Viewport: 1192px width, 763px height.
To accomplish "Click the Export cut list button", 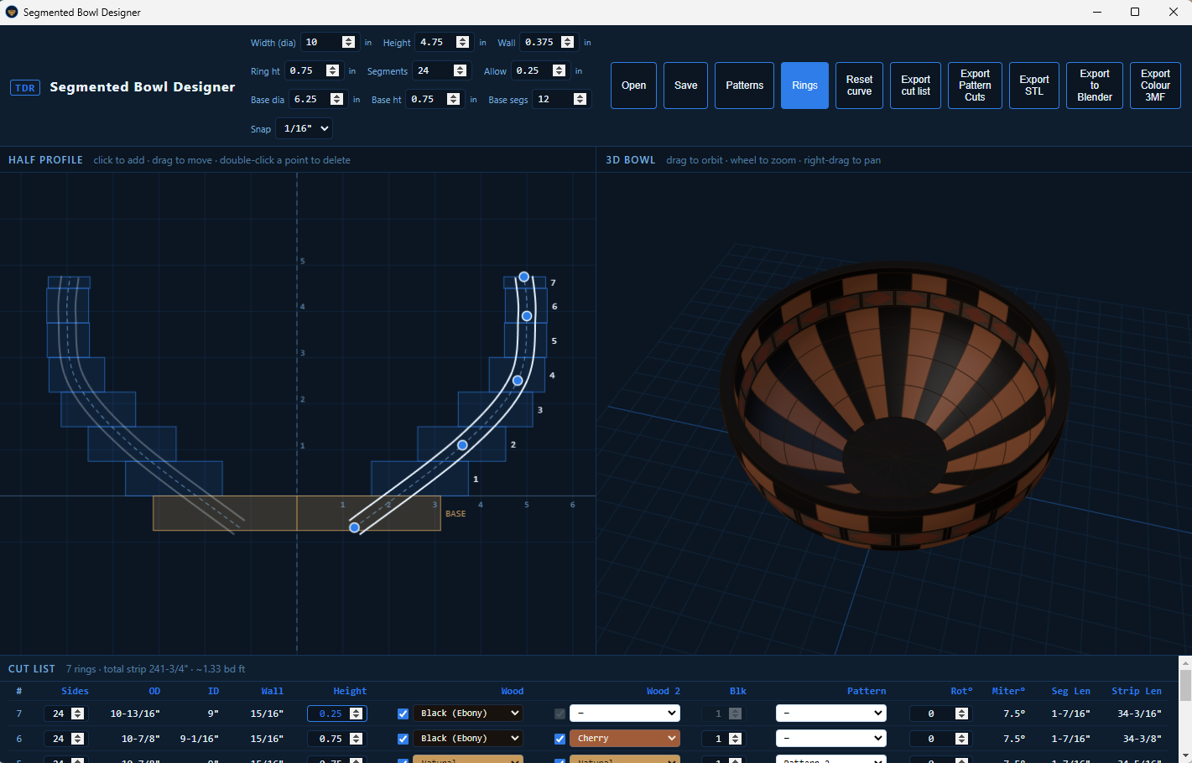I will point(916,86).
